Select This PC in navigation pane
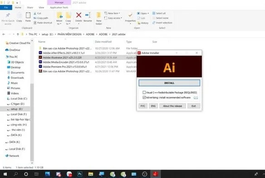Viewport: 265px width, 178px height. pyautogui.click(x=12, y=57)
